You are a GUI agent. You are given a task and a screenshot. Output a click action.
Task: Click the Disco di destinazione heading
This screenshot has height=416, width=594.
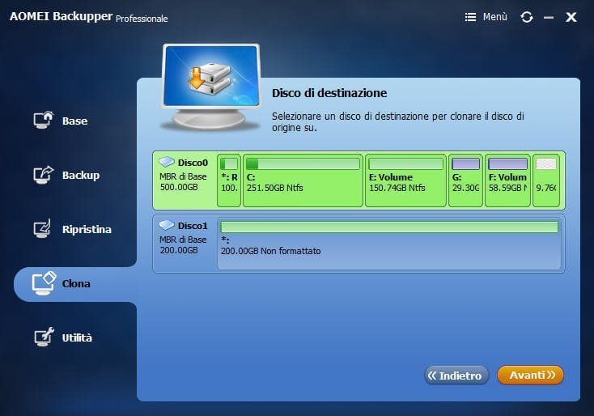(x=329, y=93)
